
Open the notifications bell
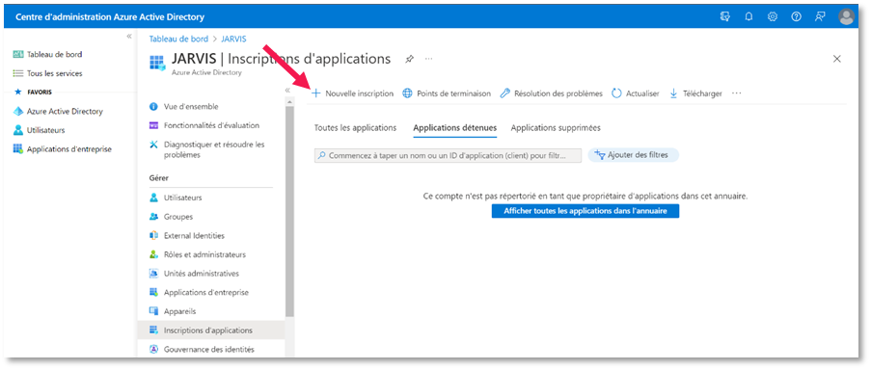tap(749, 16)
